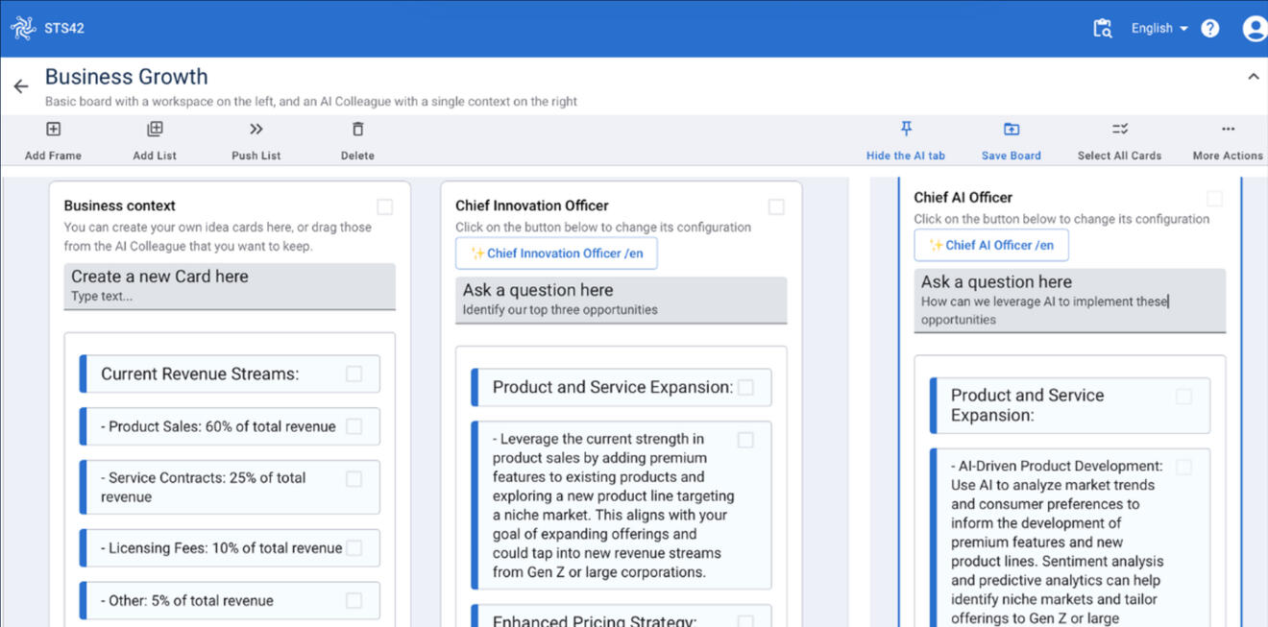Click the Create a new Card input
Viewport: 1268px width, 627px height.
pyautogui.click(x=230, y=286)
